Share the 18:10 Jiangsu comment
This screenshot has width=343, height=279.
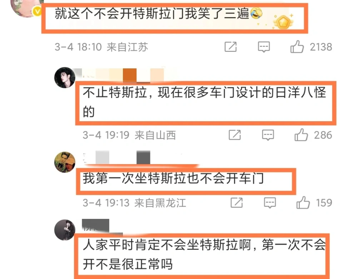coord(231,46)
